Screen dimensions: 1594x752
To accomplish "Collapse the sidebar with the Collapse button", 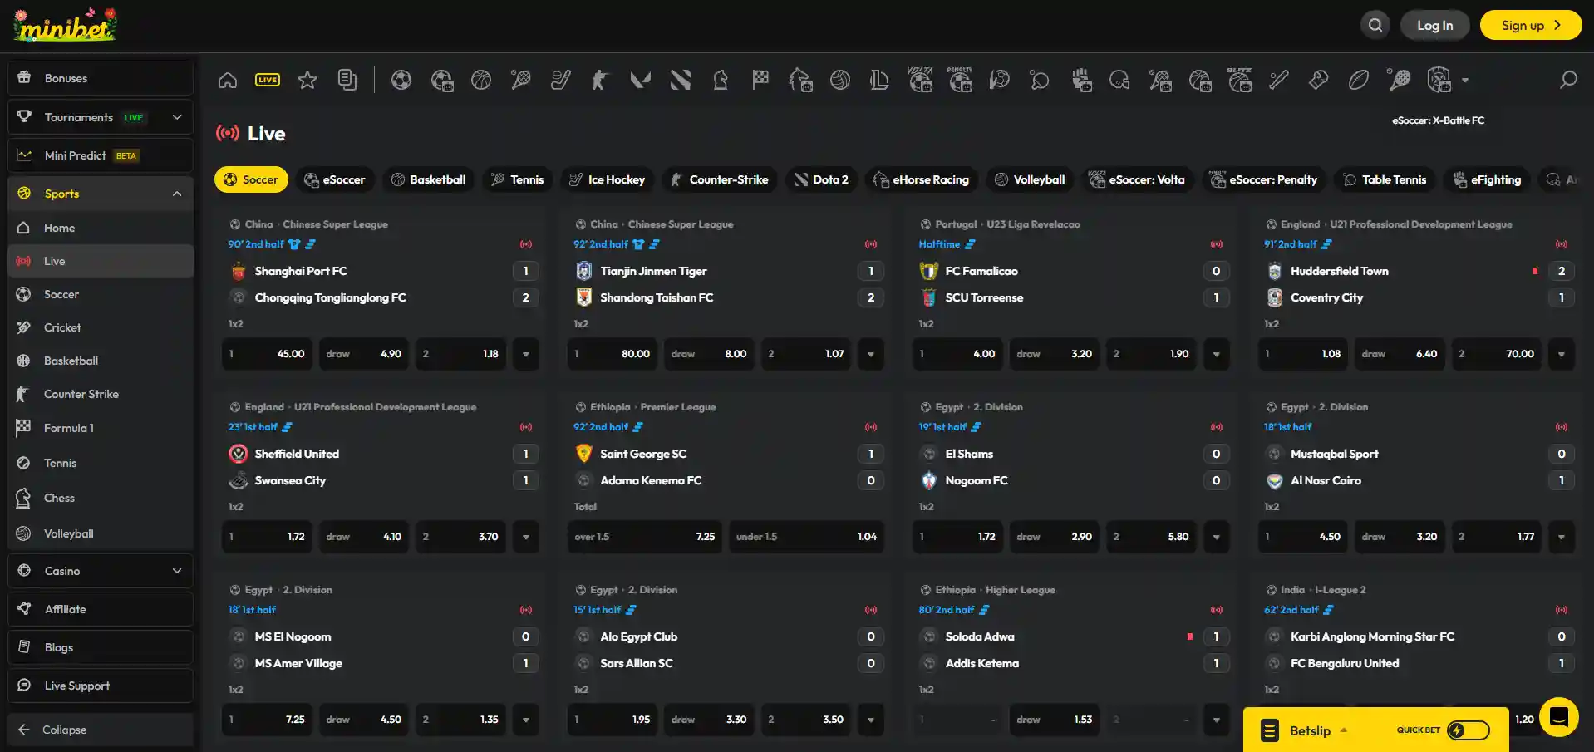I will [x=101, y=730].
